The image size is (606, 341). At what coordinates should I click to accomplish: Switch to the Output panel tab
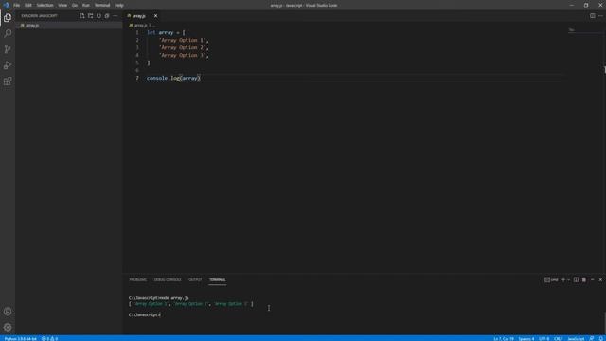click(x=195, y=280)
